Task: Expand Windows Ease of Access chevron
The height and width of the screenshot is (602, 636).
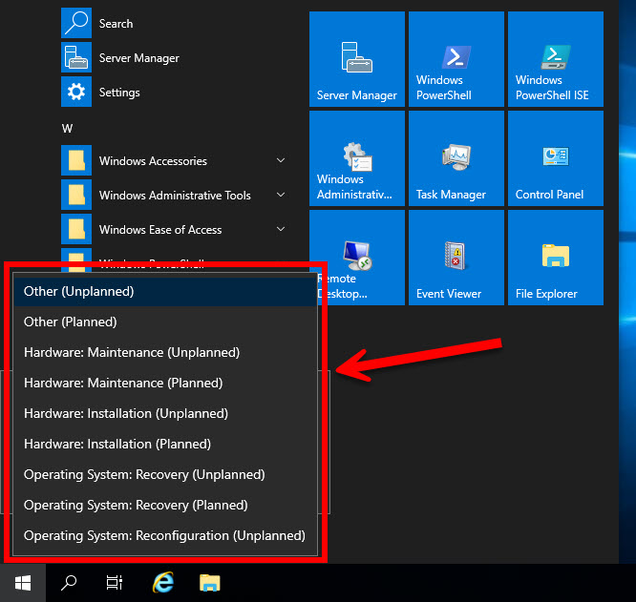Action: point(280,229)
